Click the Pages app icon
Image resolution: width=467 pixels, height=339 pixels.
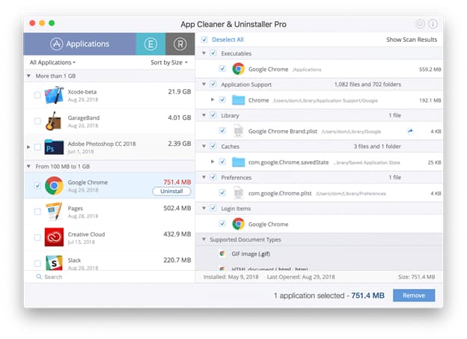[54, 211]
